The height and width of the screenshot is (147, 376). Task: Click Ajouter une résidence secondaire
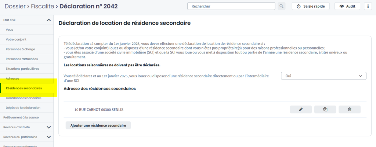98,125
